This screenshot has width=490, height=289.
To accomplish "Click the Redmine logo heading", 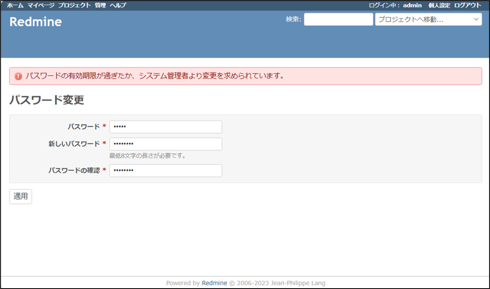I will click(36, 22).
